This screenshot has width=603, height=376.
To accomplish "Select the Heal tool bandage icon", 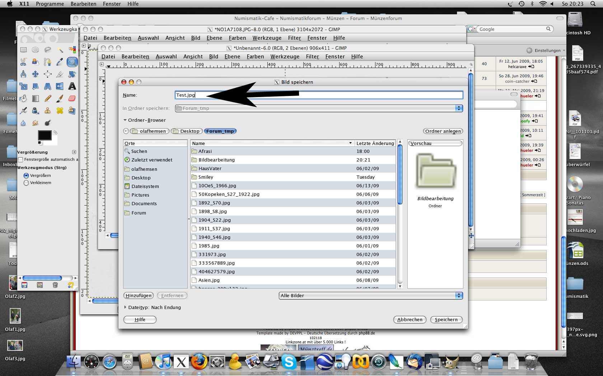I will pos(60,111).
